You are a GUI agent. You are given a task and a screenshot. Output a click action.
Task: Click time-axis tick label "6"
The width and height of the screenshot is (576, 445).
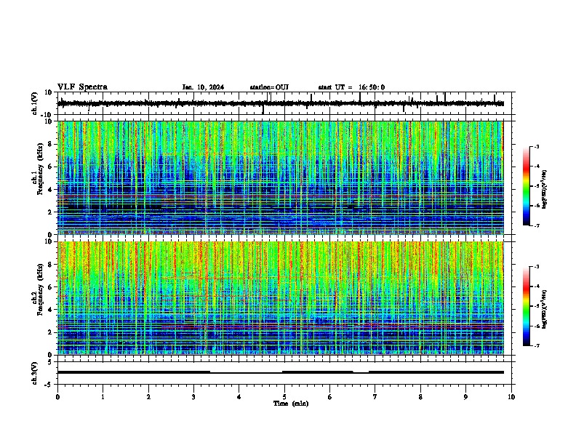click(330, 397)
